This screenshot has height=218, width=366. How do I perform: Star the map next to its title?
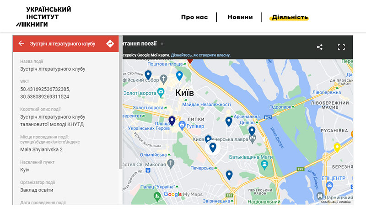[162, 43]
